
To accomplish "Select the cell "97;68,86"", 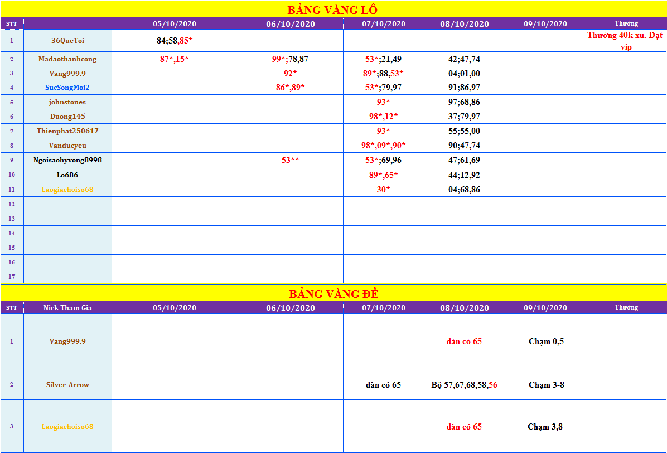I will click(x=465, y=102).
